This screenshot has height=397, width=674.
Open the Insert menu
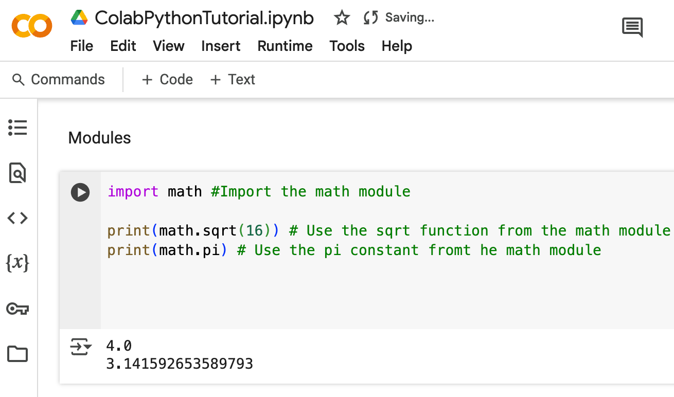[x=221, y=46]
